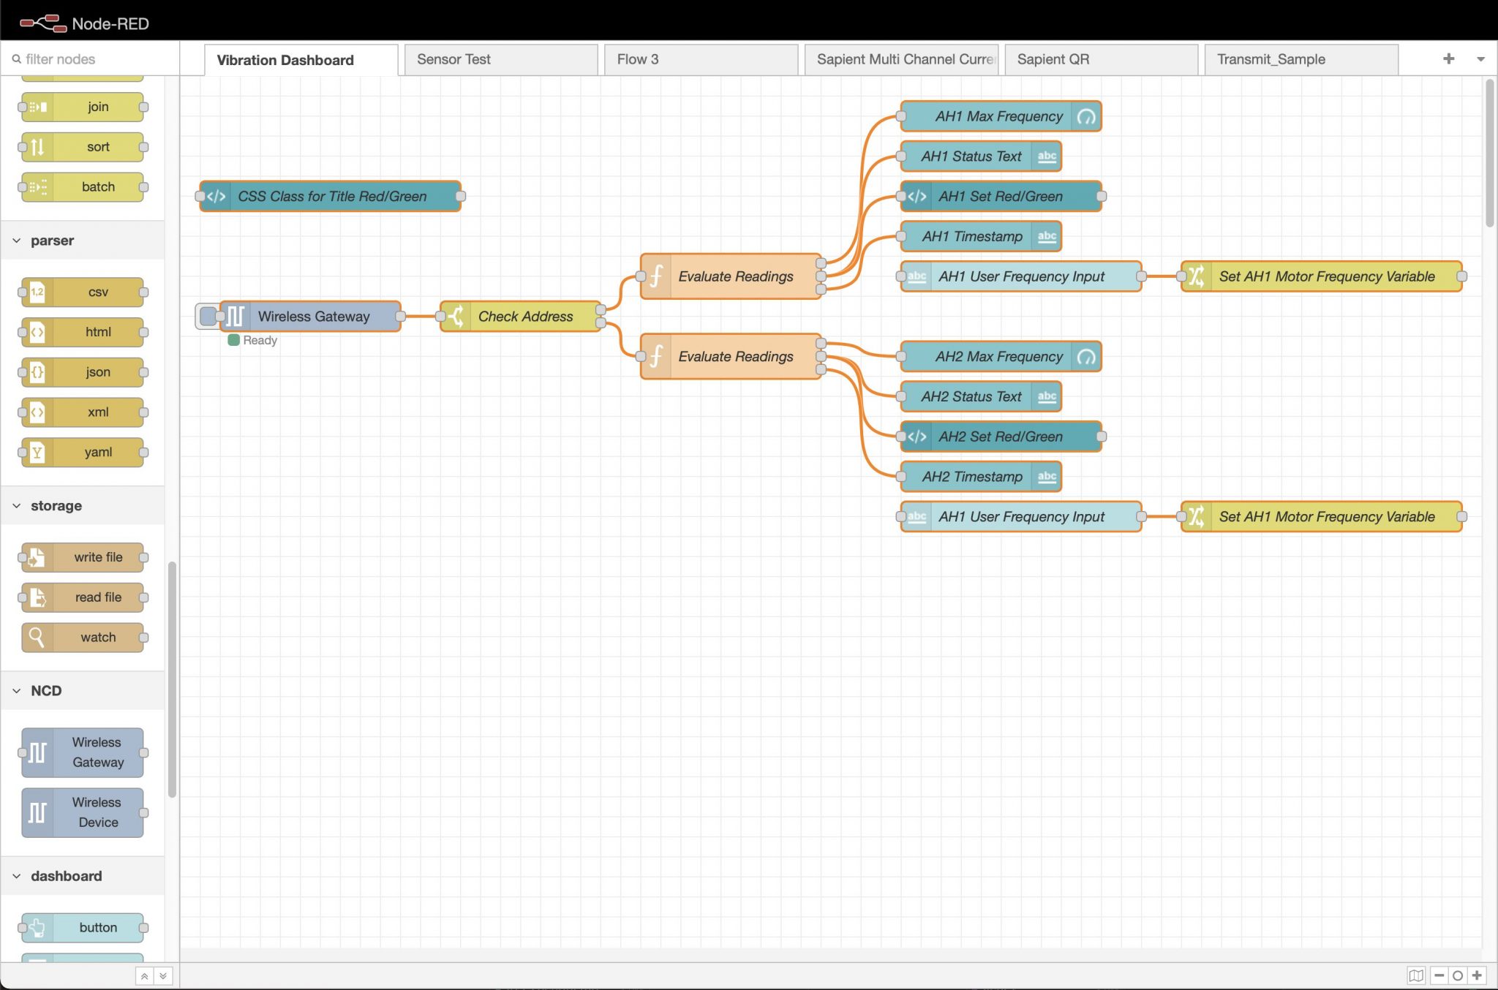1498x990 pixels.
Task: Select the json parser node in the palette
Action: point(83,372)
